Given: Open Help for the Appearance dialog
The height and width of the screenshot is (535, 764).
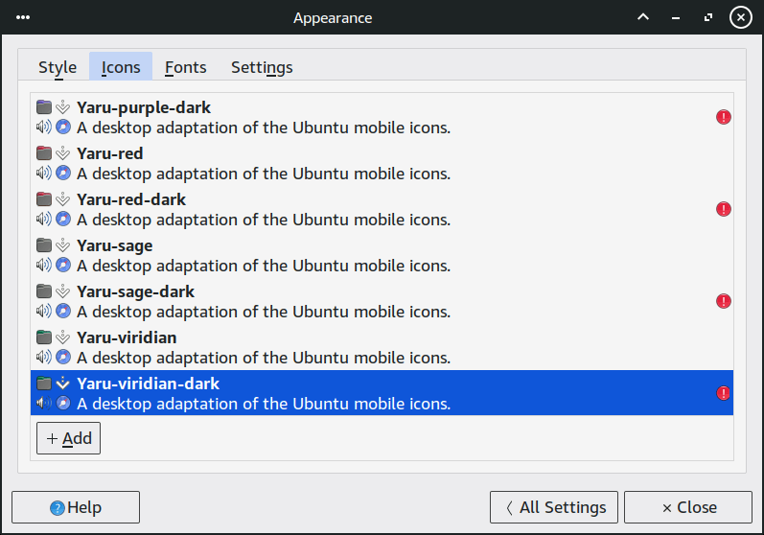Looking at the screenshot, I should pyautogui.click(x=76, y=507).
